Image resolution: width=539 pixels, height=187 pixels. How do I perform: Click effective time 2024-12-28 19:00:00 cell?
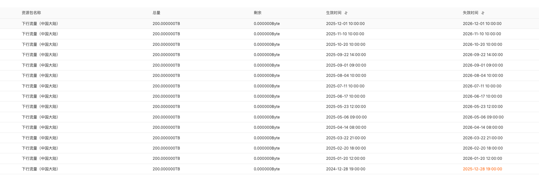pyautogui.click(x=346, y=169)
